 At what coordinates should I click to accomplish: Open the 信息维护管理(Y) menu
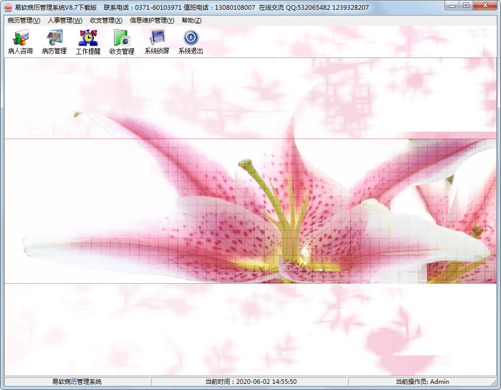pyautogui.click(x=152, y=21)
